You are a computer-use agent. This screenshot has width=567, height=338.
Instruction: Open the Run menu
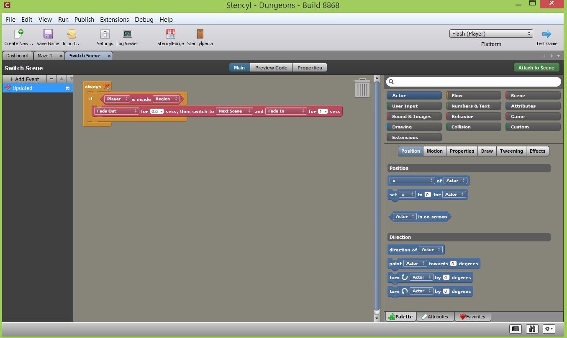click(63, 20)
